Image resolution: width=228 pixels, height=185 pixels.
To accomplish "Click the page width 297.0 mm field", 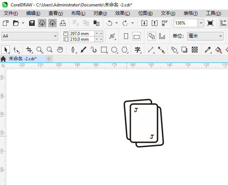I will (x=82, y=33).
